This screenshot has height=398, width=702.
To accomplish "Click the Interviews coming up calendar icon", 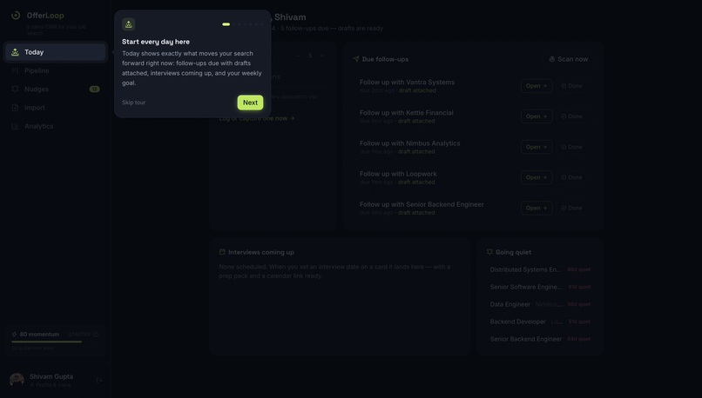I will tap(222, 252).
